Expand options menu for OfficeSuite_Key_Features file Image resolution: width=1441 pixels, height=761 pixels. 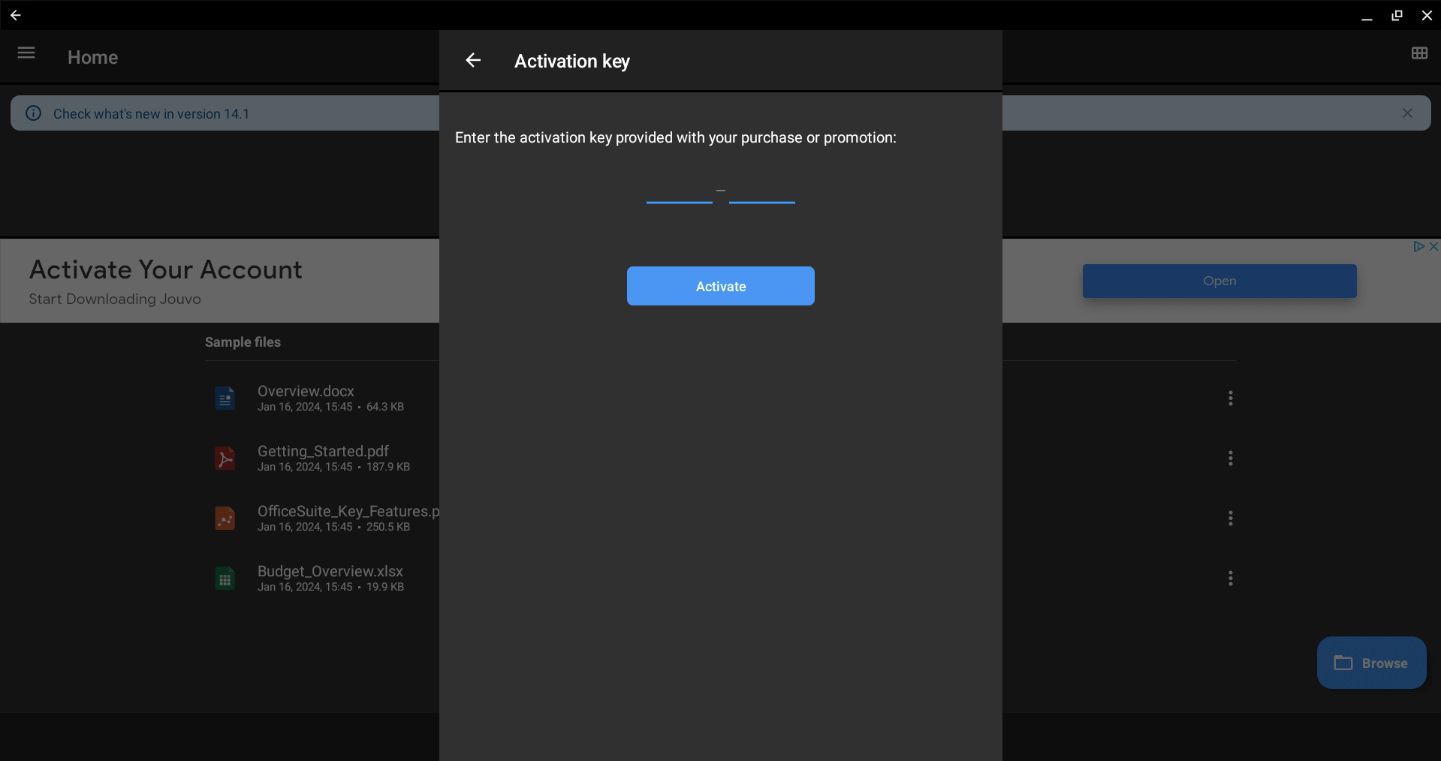pos(1230,518)
